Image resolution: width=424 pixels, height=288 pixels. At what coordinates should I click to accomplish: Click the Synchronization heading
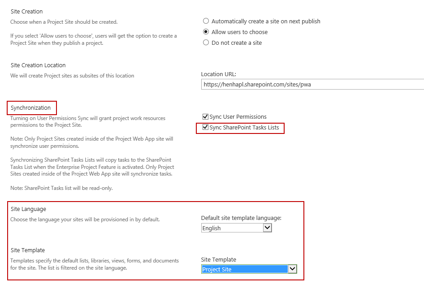(30, 107)
